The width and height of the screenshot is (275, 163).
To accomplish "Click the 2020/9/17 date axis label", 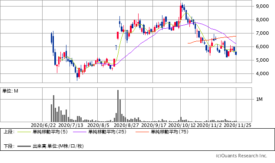I will [x=154, y=125].
